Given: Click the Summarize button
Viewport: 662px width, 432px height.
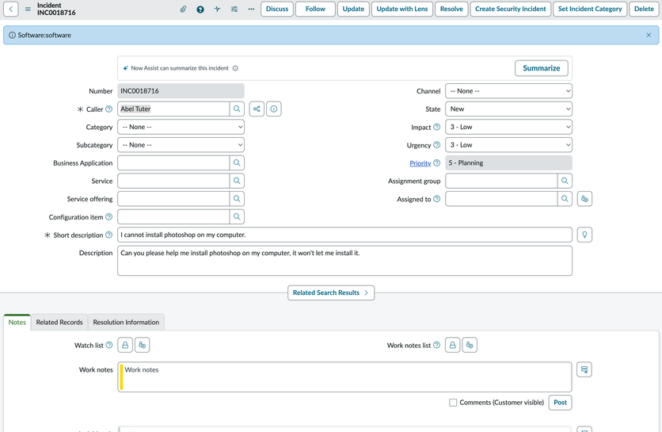Looking at the screenshot, I should 542,68.
